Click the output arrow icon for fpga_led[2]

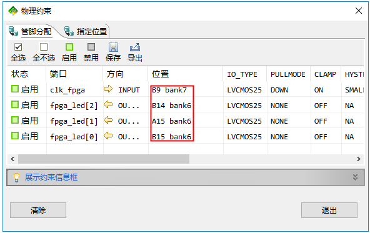[108, 104]
